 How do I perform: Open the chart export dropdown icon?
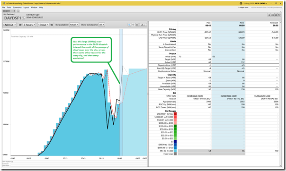[143, 25]
